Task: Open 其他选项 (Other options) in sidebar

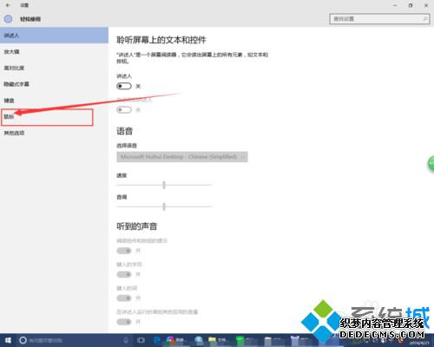Action: click(54, 133)
